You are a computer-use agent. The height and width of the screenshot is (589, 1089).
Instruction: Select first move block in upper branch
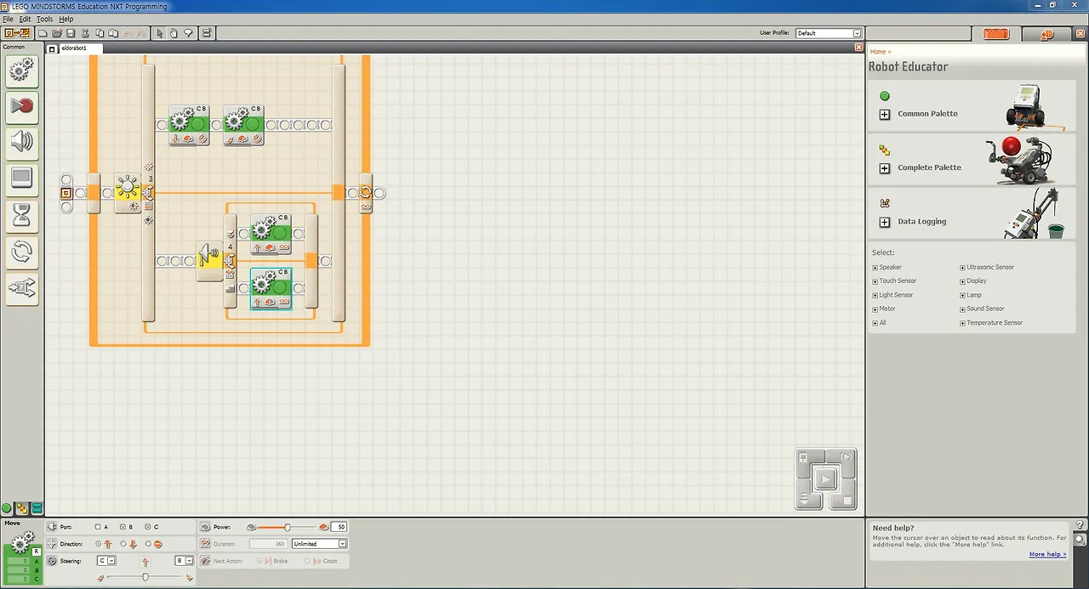(189, 125)
